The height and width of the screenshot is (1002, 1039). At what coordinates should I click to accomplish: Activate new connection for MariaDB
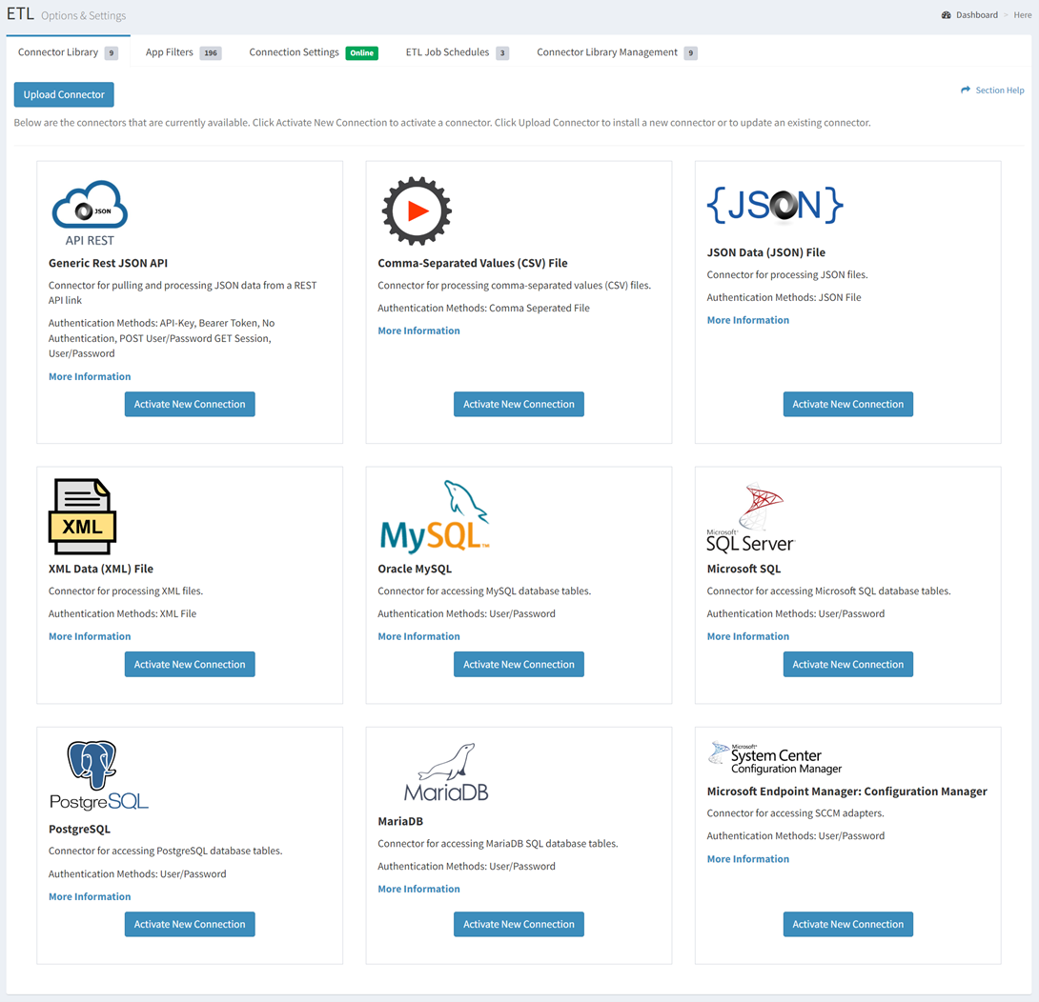tap(519, 925)
